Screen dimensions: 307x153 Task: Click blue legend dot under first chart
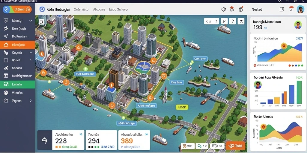[296, 65]
